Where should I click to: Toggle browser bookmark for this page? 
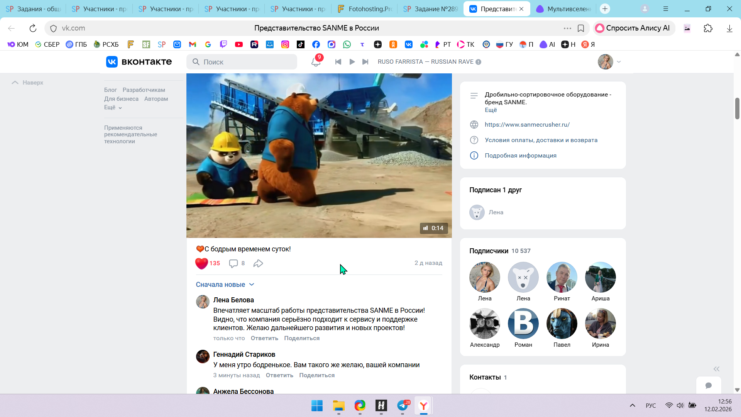pos(581,28)
